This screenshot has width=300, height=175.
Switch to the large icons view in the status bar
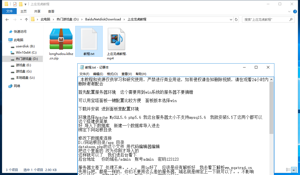tap(294, 170)
